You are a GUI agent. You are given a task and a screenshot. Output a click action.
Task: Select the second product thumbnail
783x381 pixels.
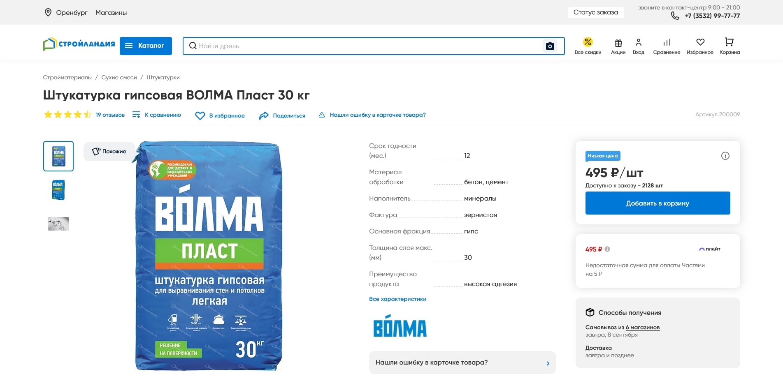58,189
